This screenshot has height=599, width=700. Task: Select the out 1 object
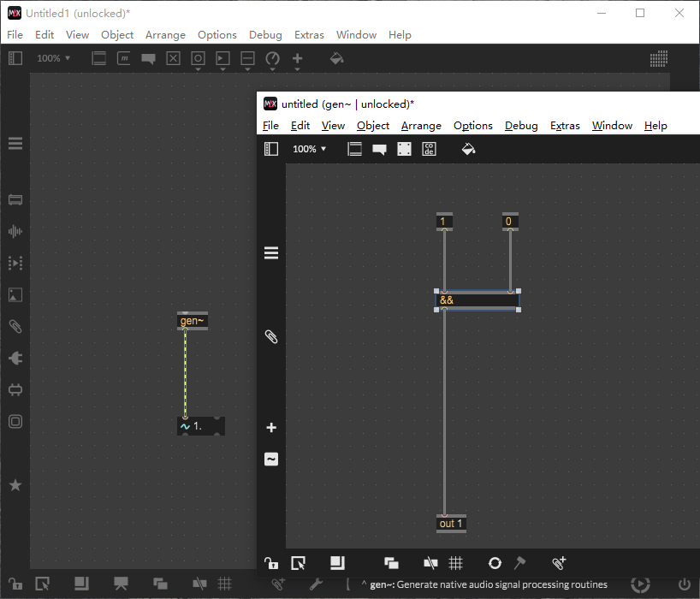tap(451, 524)
